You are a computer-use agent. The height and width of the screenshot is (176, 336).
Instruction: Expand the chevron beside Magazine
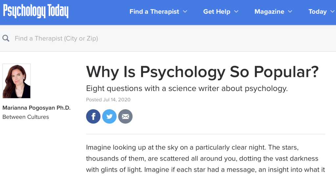pos(290,12)
